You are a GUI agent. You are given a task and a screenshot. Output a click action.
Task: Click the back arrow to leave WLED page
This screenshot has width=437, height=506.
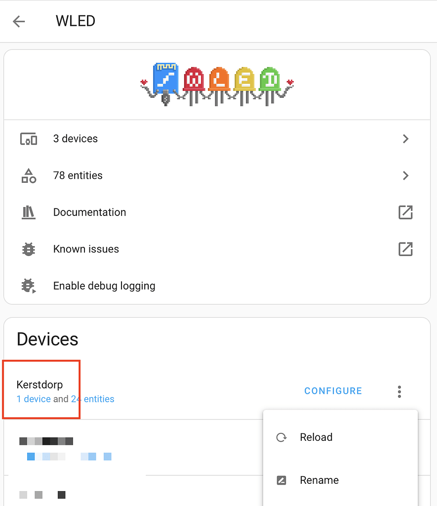point(19,21)
